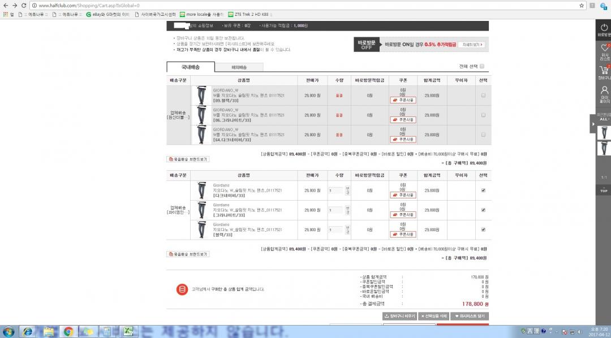This screenshot has height=338, width=611.
Task: Click the 장바구니 비우기 empty cart button
Action: point(399,316)
